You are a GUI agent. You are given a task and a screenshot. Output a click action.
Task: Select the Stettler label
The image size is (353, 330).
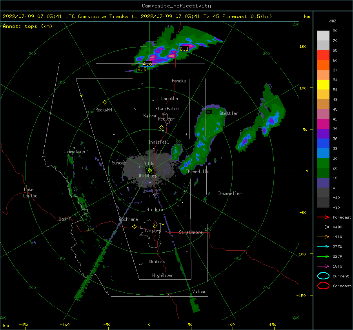(229, 113)
